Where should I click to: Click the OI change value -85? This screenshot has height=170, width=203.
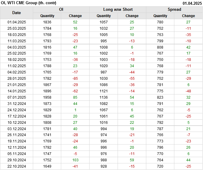coord(75,79)
